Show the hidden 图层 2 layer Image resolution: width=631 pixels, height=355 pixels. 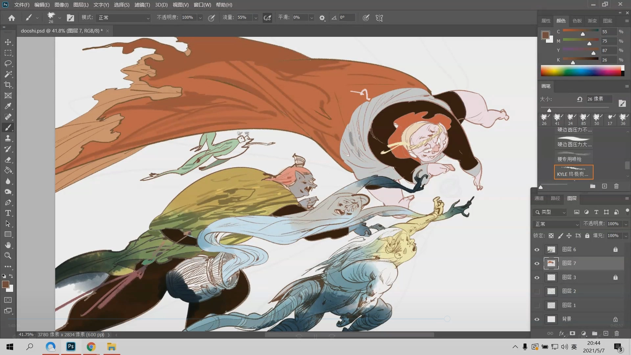537,292
